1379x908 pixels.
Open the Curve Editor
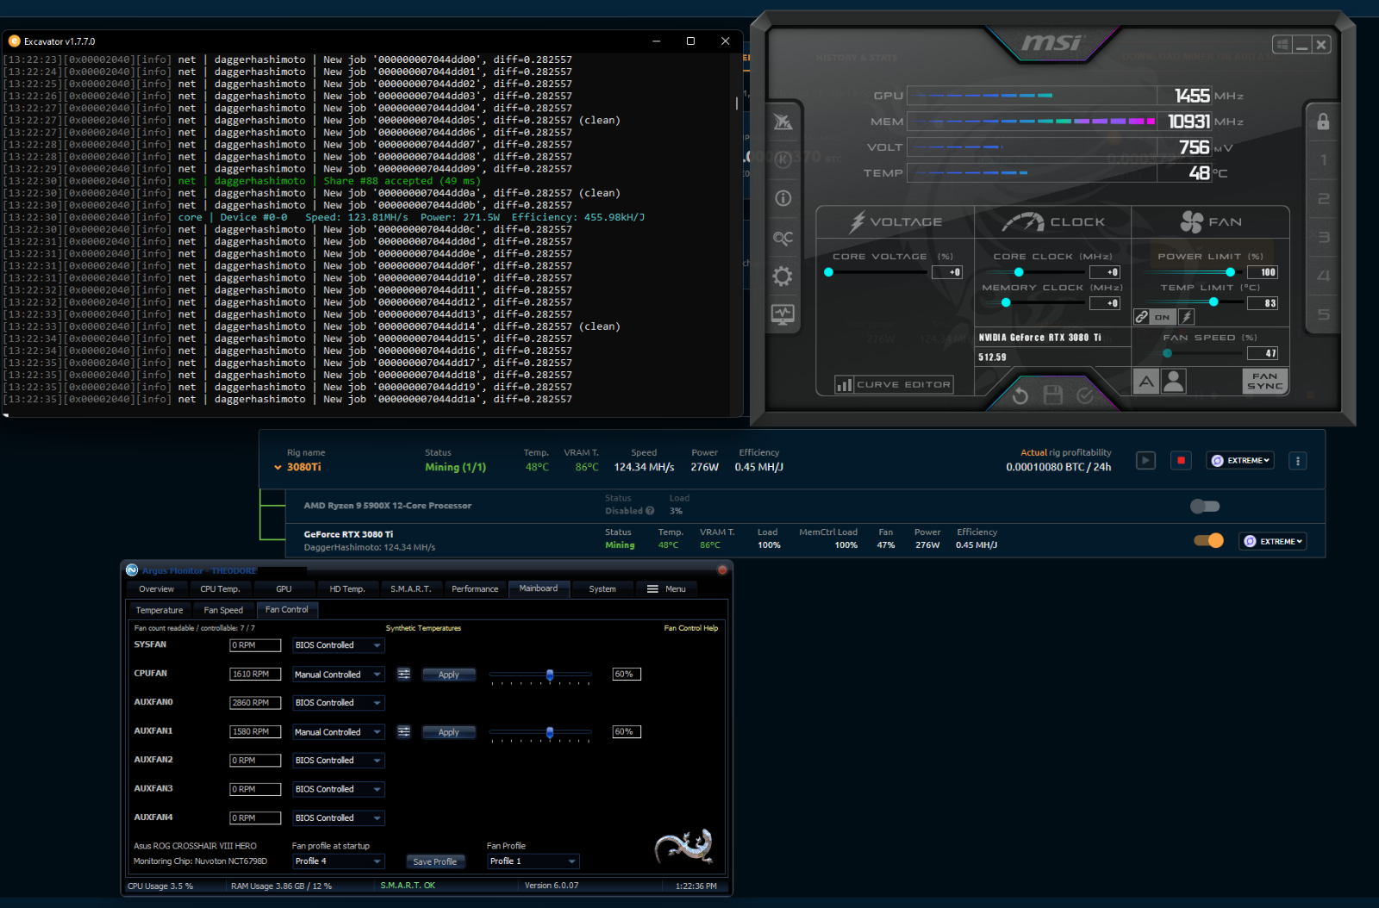coord(894,385)
